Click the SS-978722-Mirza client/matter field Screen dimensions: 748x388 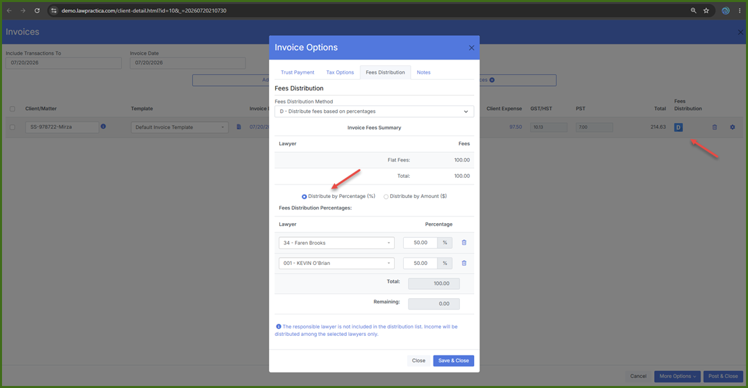pos(62,127)
